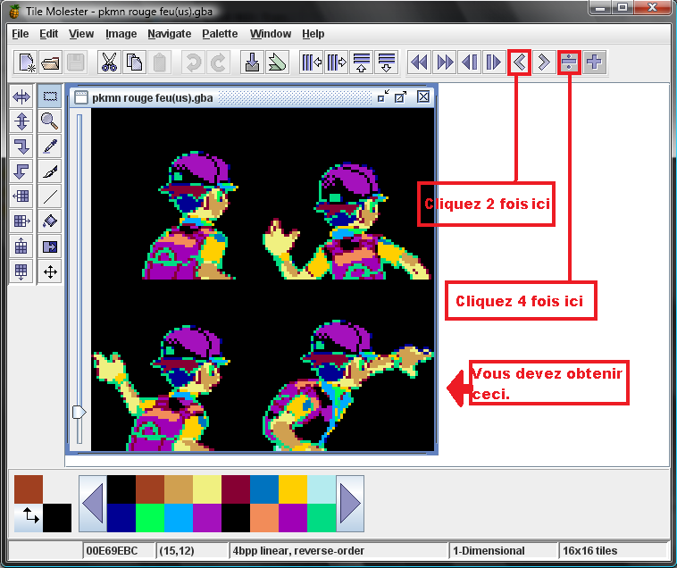This screenshot has width=677, height=568.
Task: Show next palette with right arrow
Action: tap(350, 504)
